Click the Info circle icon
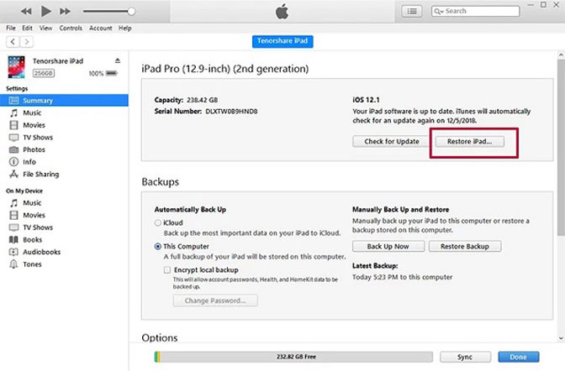The width and height of the screenshot is (565, 371). tap(13, 162)
